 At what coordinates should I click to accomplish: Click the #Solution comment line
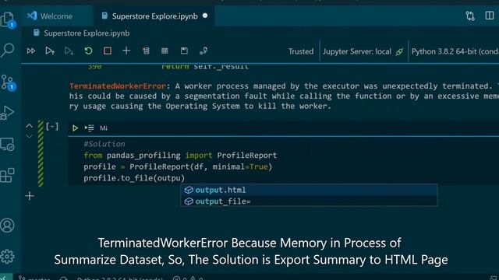coord(104,144)
